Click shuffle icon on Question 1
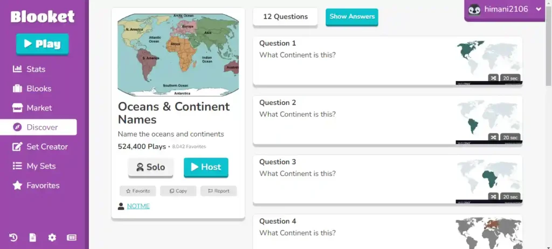 [x=494, y=78]
